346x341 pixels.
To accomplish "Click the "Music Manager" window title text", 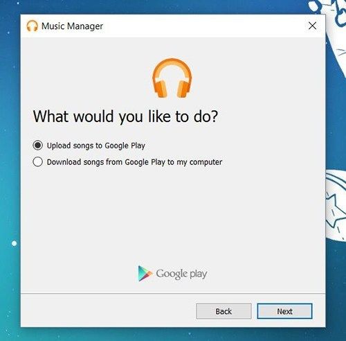I will [72, 26].
